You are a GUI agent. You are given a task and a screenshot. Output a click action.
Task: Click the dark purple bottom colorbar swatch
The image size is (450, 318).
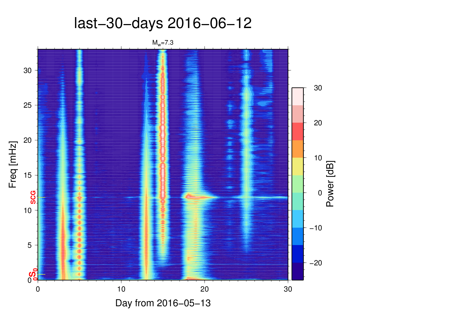pos(297,271)
